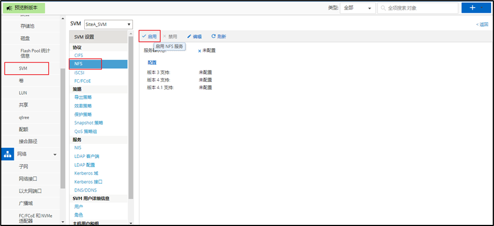Select NFS in the protocol list
Viewport: 494px width, 226px height.
click(79, 64)
